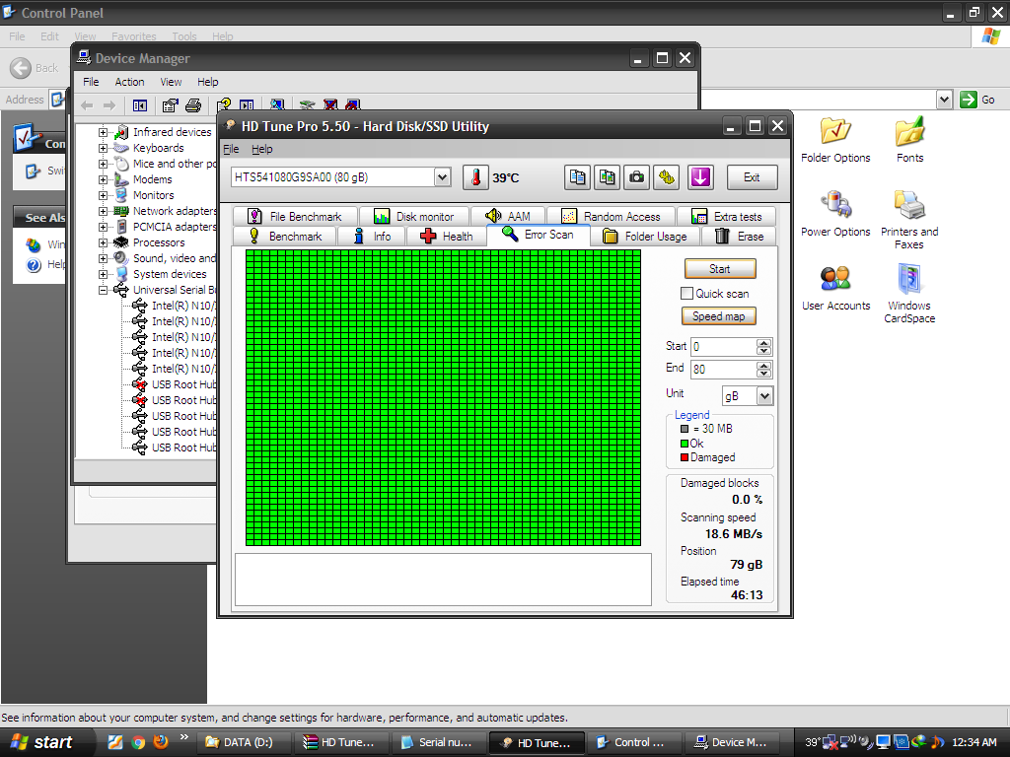This screenshot has width=1010, height=757.
Task: Open Folder Options in Control Panel
Action: pyautogui.click(x=835, y=140)
